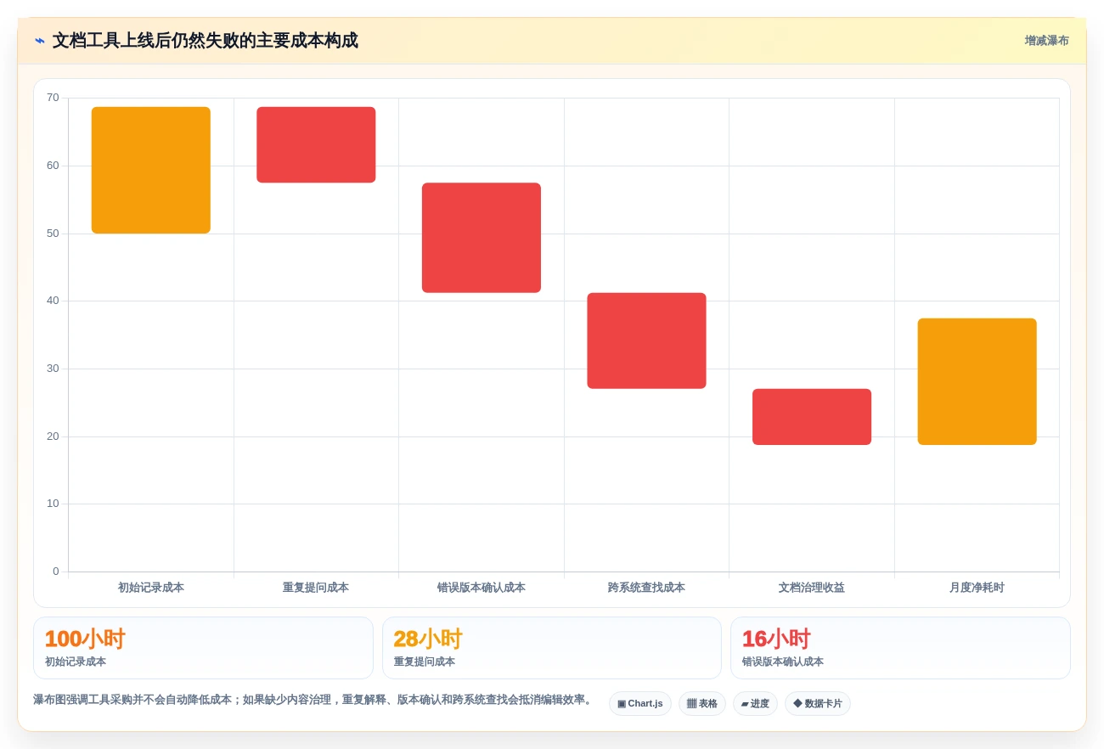The image size is (1104, 749).
Task: Click x-axis label 跨系统查找成本
Action: pyautogui.click(x=646, y=588)
